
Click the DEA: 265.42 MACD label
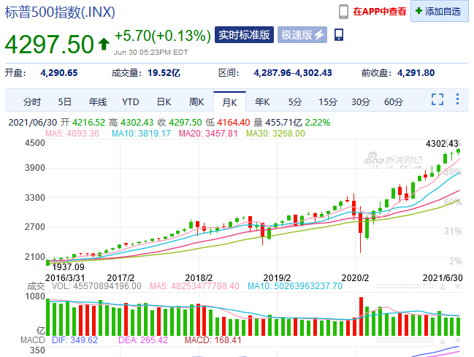point(143,340)
